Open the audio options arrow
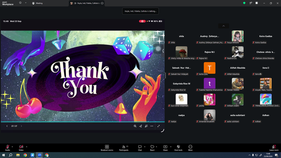 (x=12, y=147)
